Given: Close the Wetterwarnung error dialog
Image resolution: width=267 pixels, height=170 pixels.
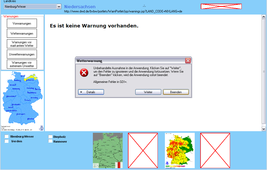Looking at the screenshot, I should (x=188, y=61).
